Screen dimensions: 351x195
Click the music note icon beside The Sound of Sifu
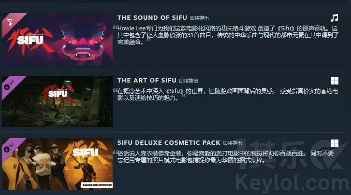coord(335,18)
